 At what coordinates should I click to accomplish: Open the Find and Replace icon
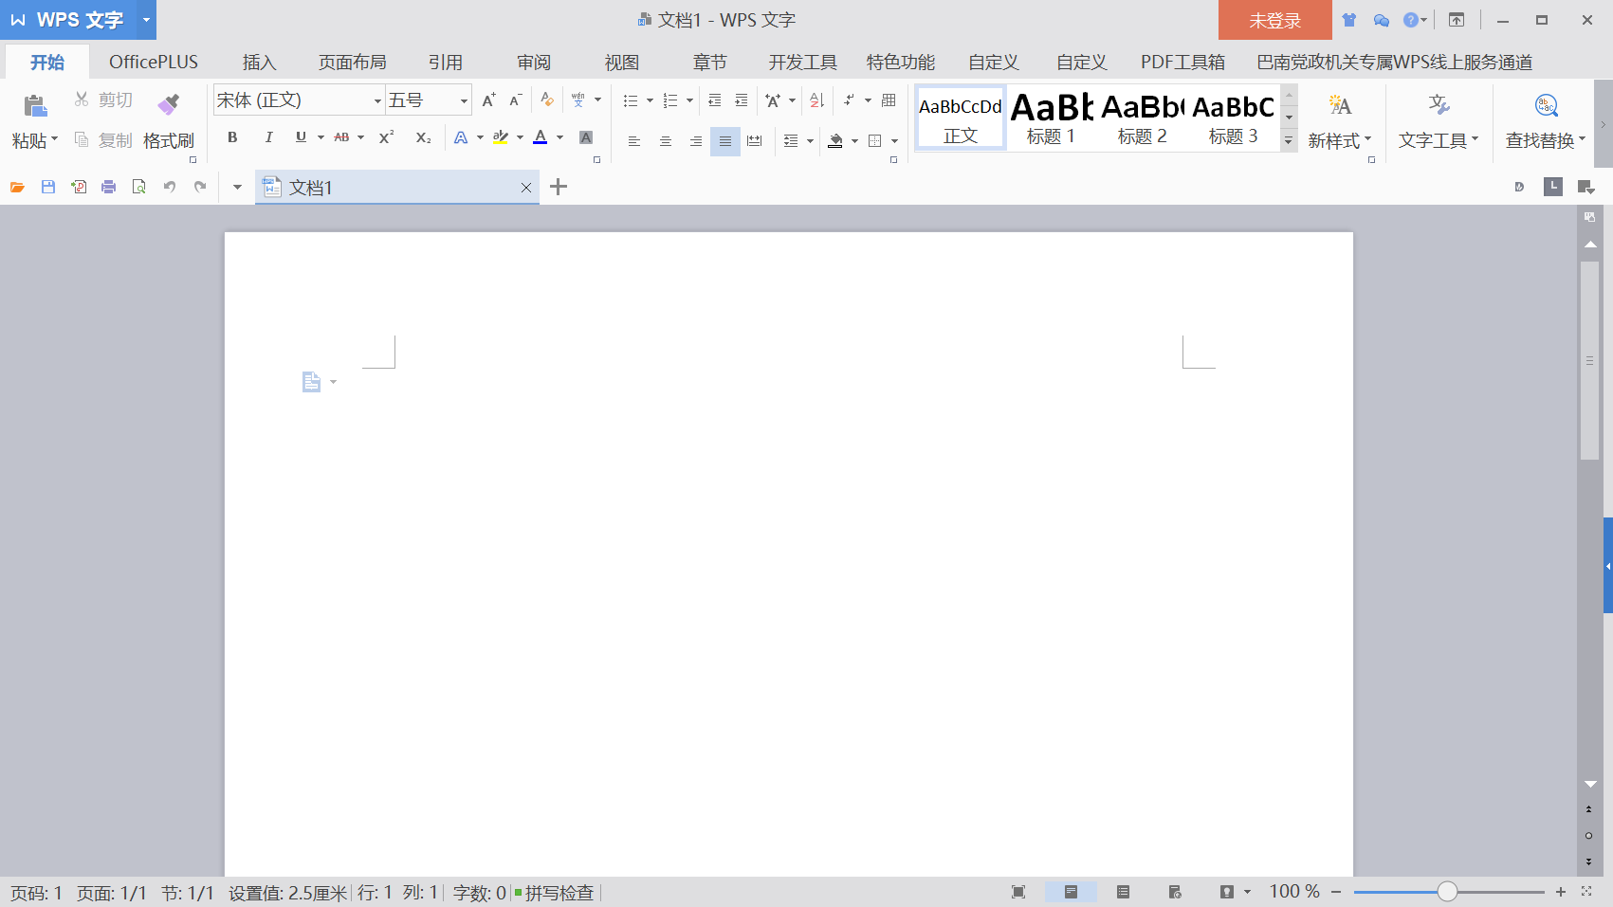tap(1546, 105)
